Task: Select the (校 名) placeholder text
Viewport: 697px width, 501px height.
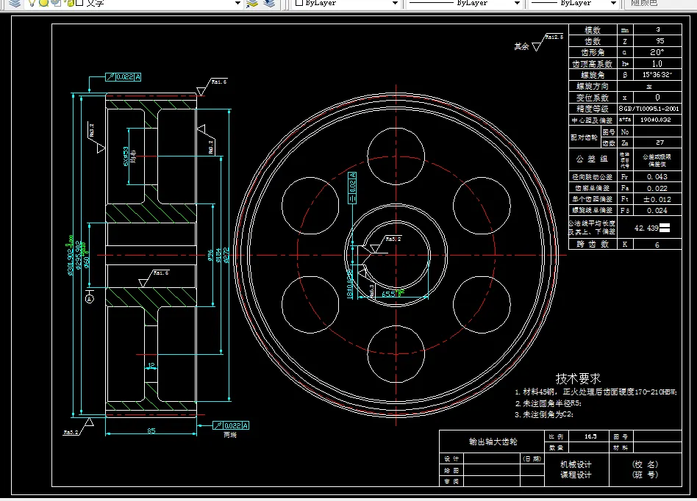Action: pyautogui.click(x=645, y=464)
